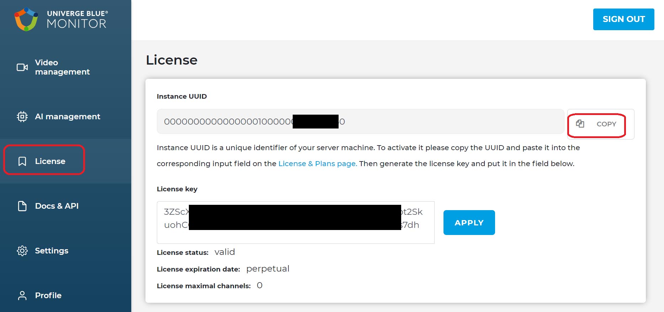Click the document icon beside Docs & API
The image size is (664, 312).
pos(22,206)
